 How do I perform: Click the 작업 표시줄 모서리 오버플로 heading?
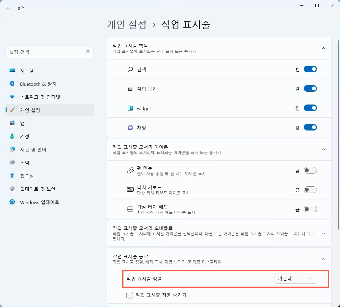pos(143,228)
